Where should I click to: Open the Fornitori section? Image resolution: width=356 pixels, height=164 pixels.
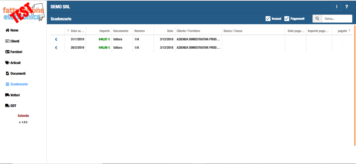click(x=16, y=52)
